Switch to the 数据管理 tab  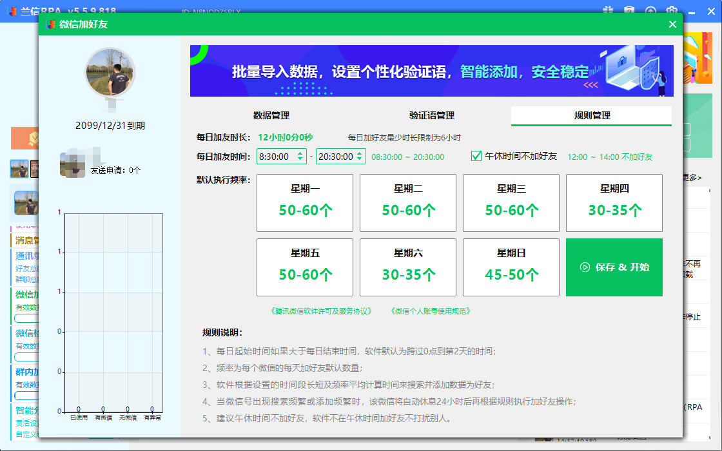[271, 116]
